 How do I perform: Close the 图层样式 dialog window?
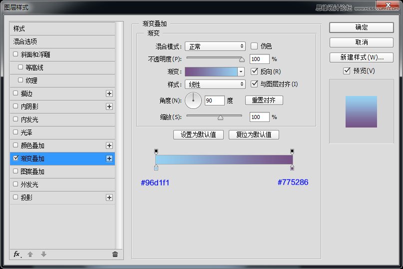(x=389, y=4)
